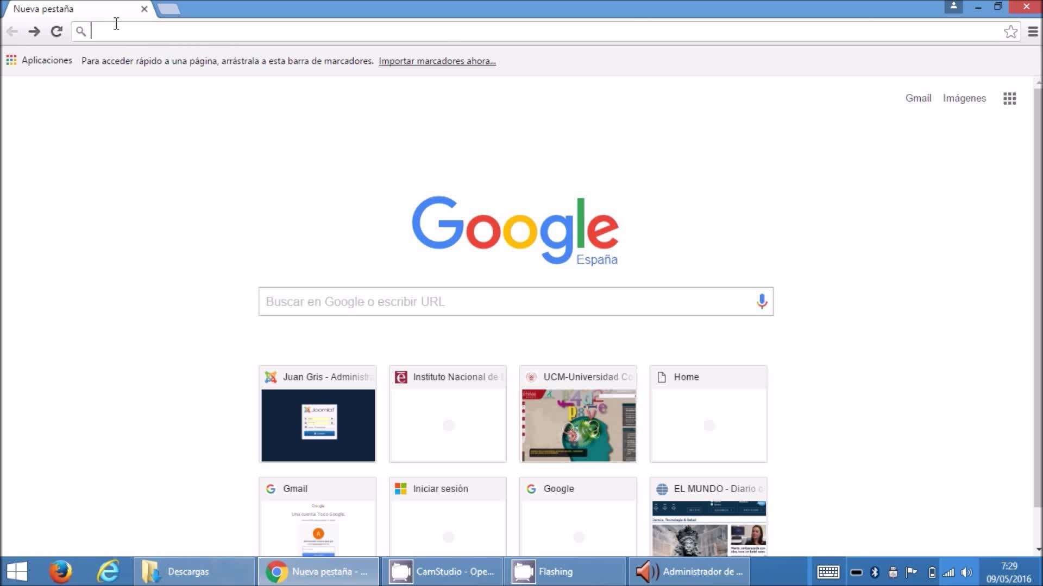1043x586 pixels.
Task: Click the Chrome user profile icon
Action: coord(953,7)
